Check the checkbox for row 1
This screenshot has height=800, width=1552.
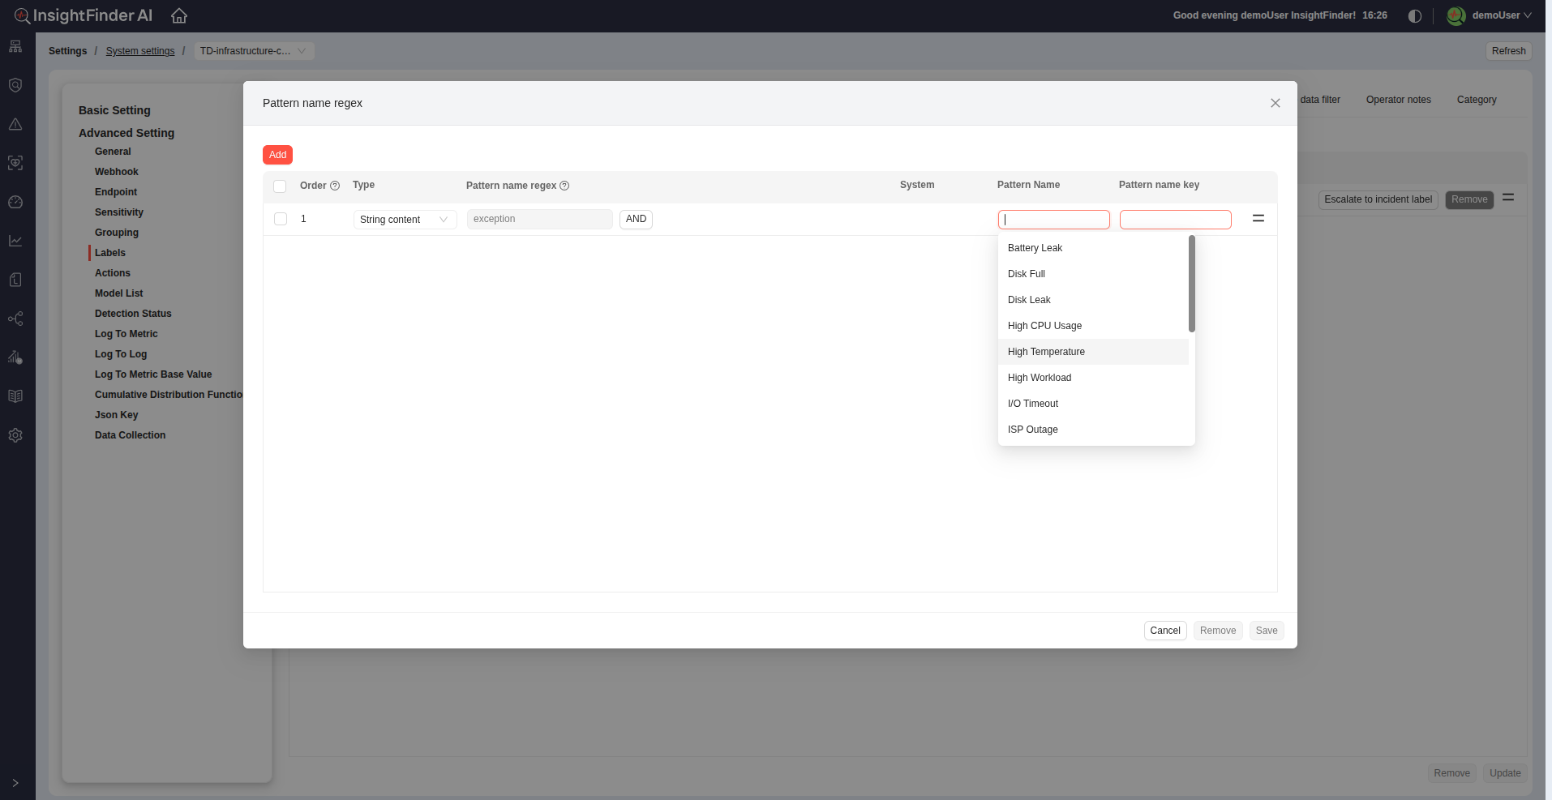(281, 219)
